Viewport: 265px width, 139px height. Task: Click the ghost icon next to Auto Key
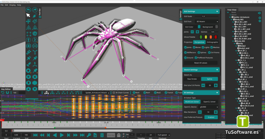[x=119, y=135]
